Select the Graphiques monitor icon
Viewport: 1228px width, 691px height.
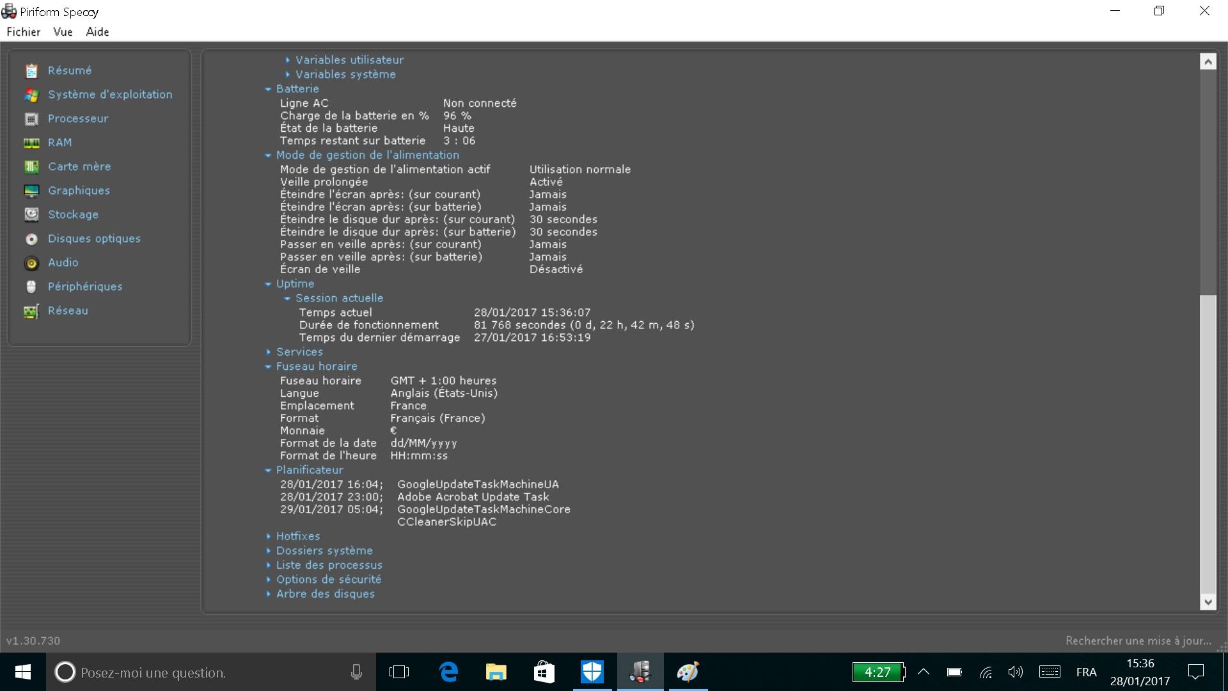pyautogui.click(x=31, y=191)
